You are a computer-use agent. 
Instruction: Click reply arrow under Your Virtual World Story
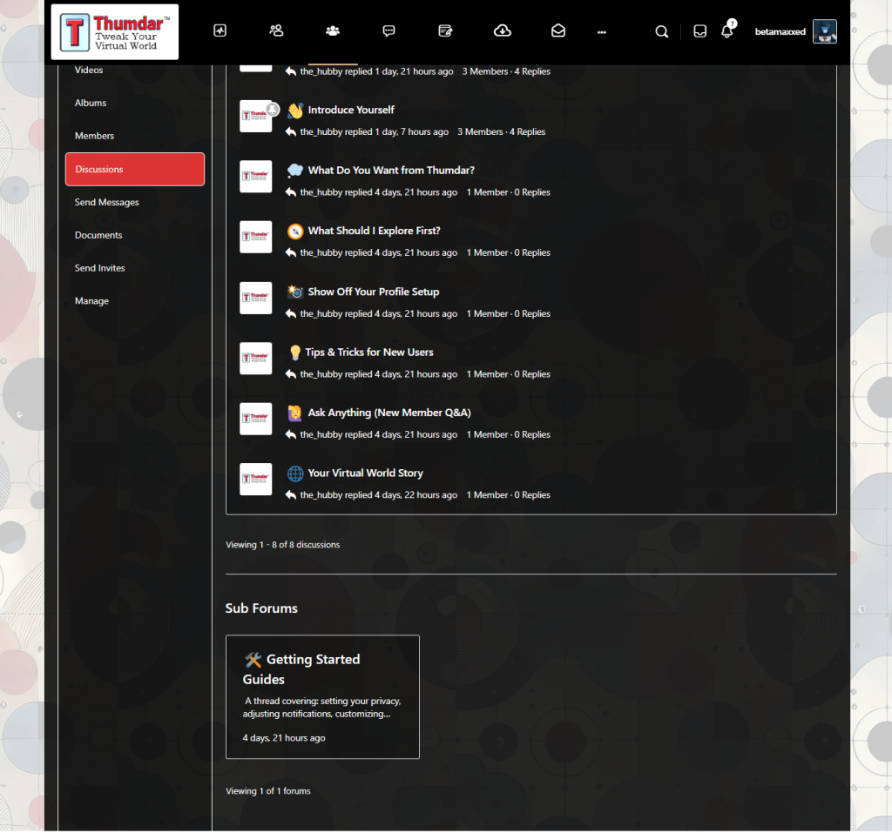tap(291, 495)
